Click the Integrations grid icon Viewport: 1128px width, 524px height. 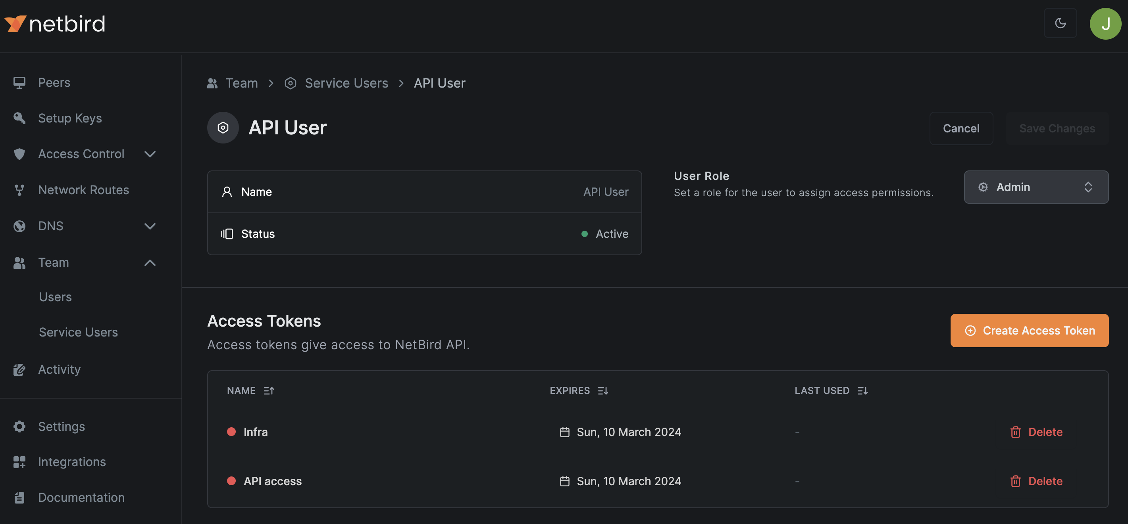pos(19,462)
